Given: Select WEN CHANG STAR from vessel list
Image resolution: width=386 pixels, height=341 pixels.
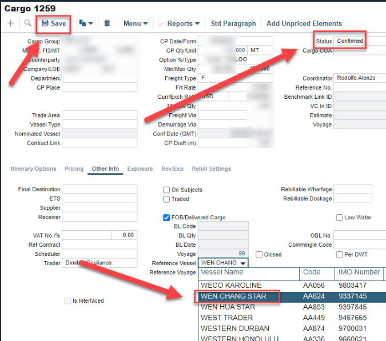Looking at the screenshot, I should 239,296.
